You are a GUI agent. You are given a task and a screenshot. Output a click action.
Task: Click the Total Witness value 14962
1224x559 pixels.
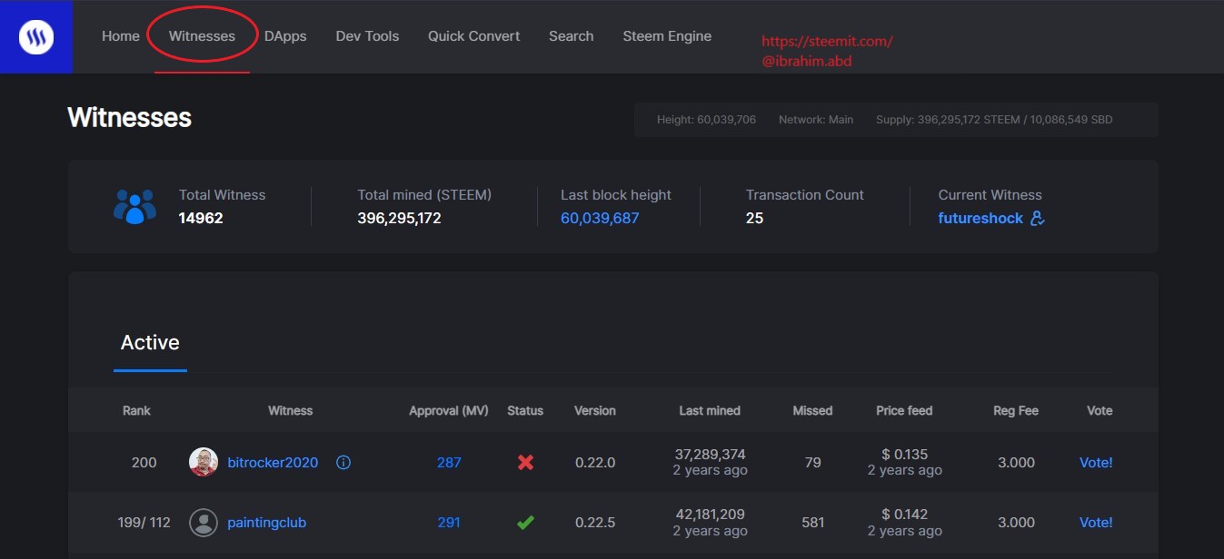201,219
